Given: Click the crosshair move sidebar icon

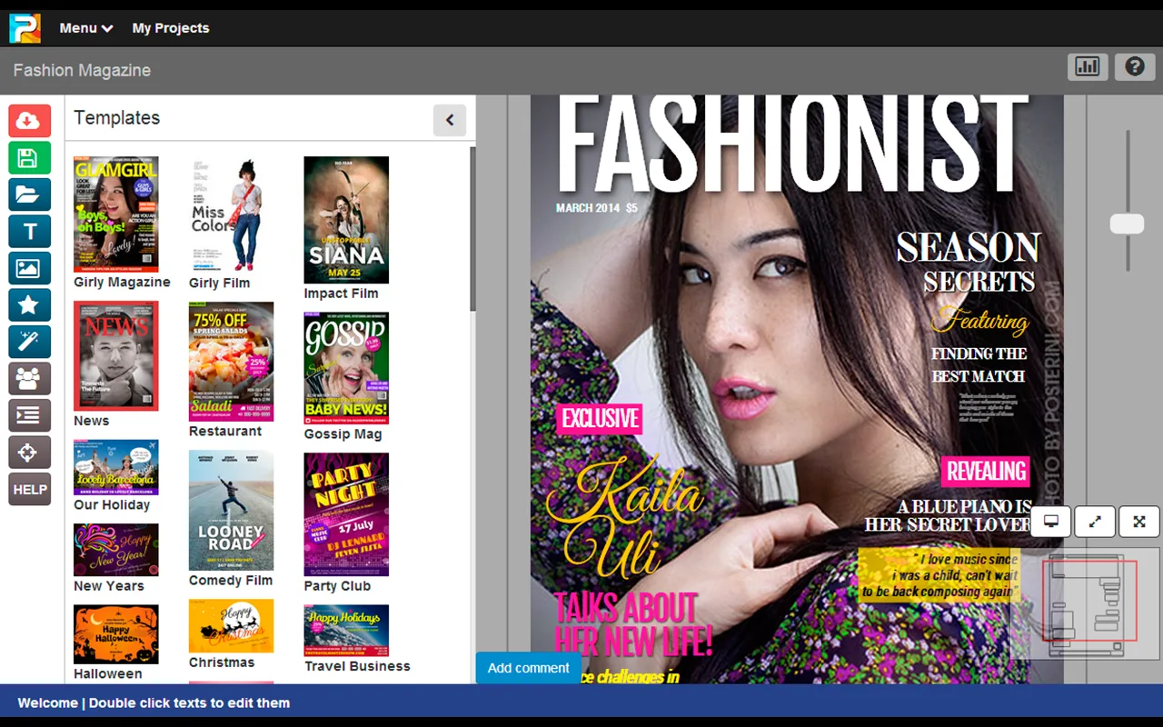Looking at the screenshot, I should coord(30,452).
